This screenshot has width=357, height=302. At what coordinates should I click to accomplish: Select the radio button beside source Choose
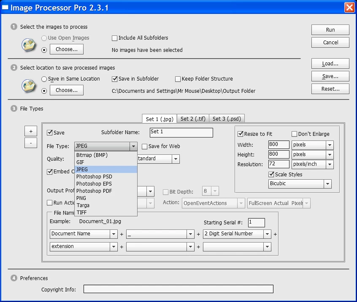click(x=44, y=50)
